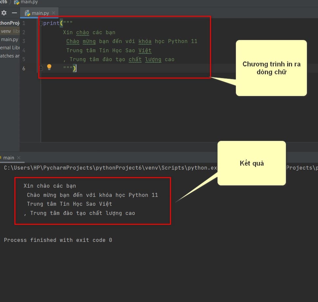Switch to the main.py editor tab

coord(39,13)
